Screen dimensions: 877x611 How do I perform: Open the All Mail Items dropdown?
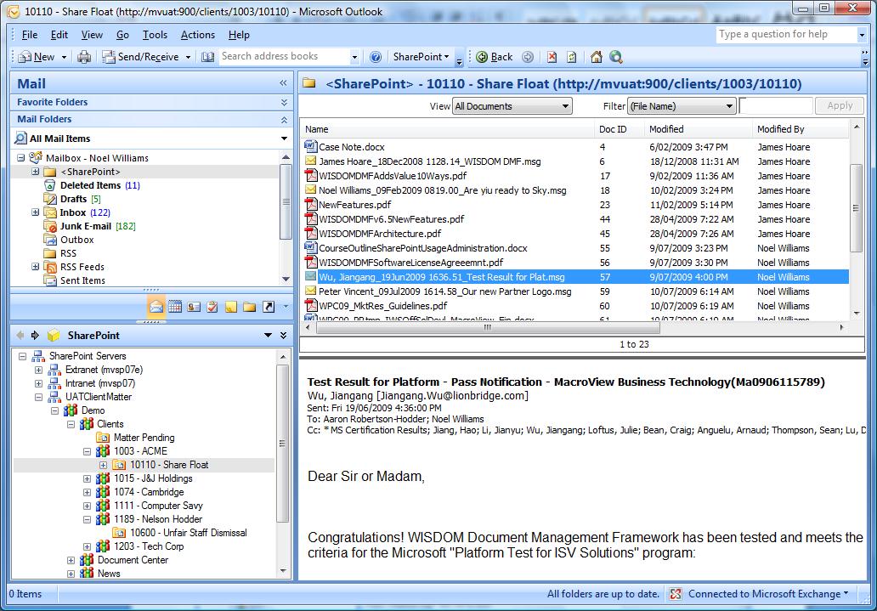coord(284,139)
